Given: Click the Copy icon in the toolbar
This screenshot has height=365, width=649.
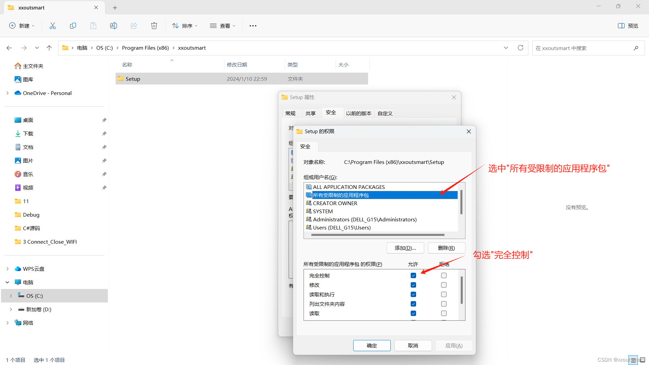Looking at the screenshot, I should pos(73,25).
